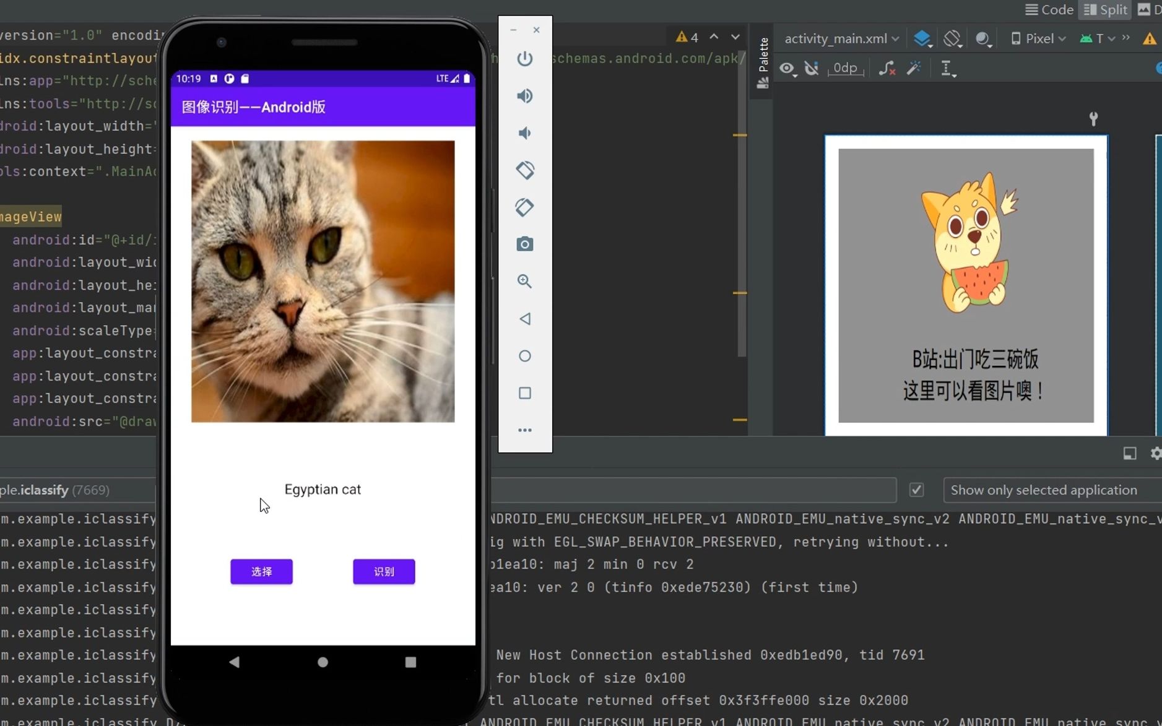Click the infer constraints magic wand
The image size is (1162, 726).
(914, 68)
